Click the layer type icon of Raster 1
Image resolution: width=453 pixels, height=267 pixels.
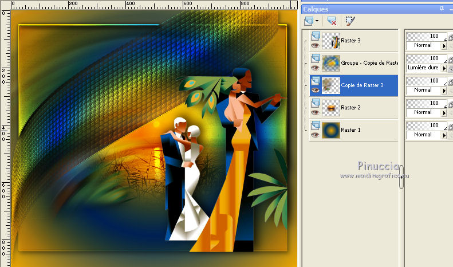[x=315, y=125]
